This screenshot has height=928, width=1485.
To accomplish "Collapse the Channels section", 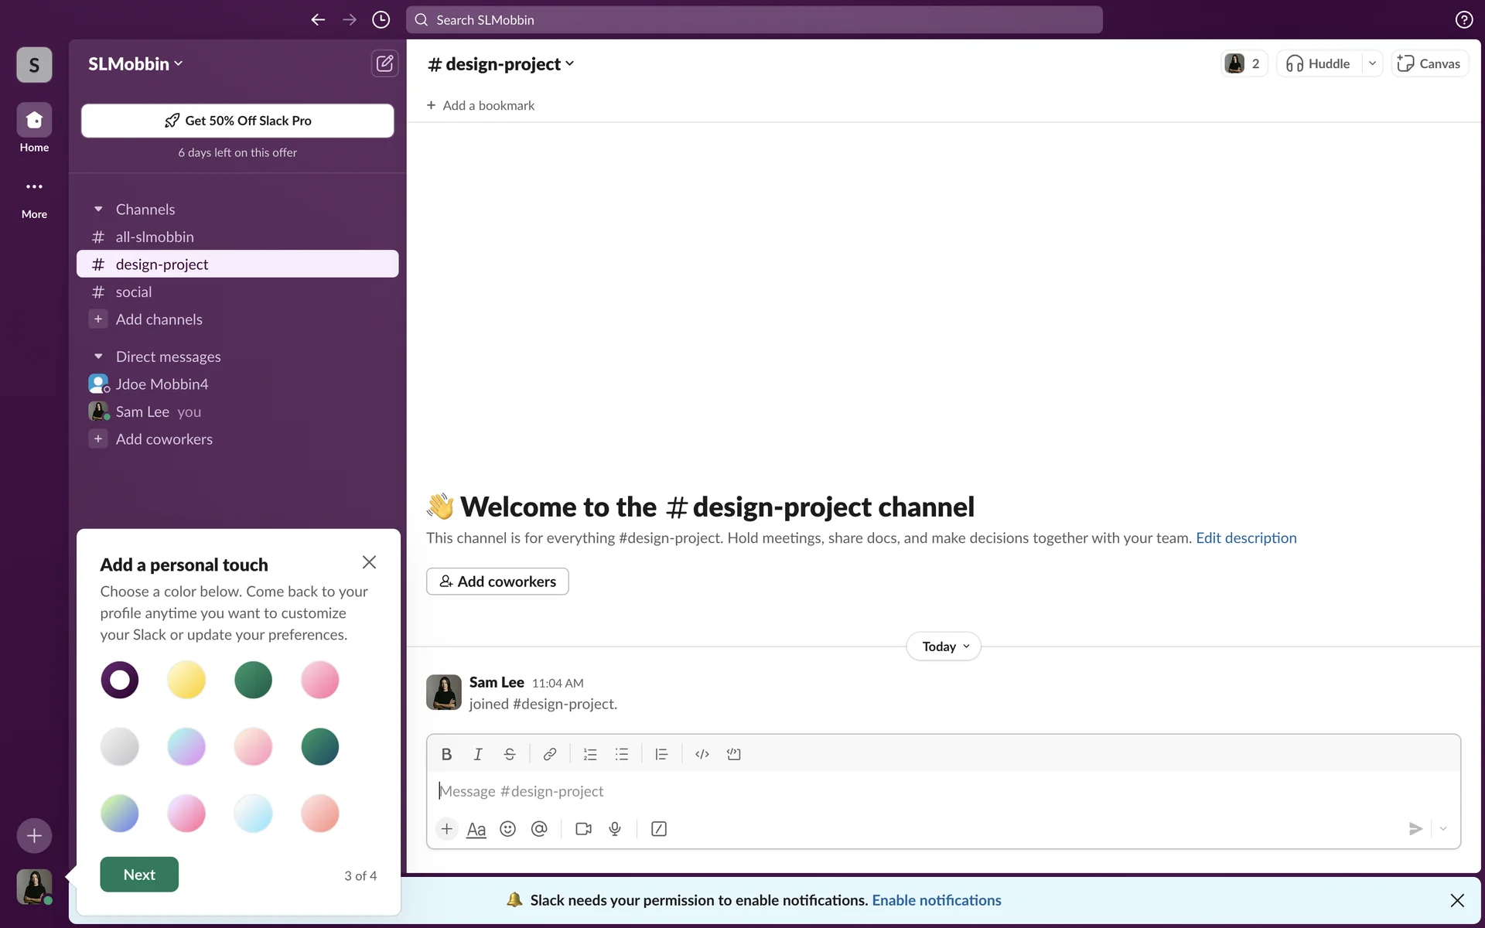I will click(x=98, y=210).
